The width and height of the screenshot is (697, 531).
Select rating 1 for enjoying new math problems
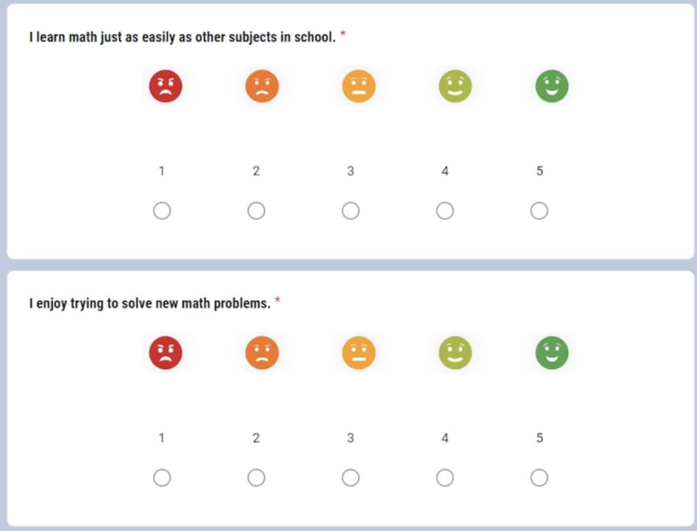point(162,478)
